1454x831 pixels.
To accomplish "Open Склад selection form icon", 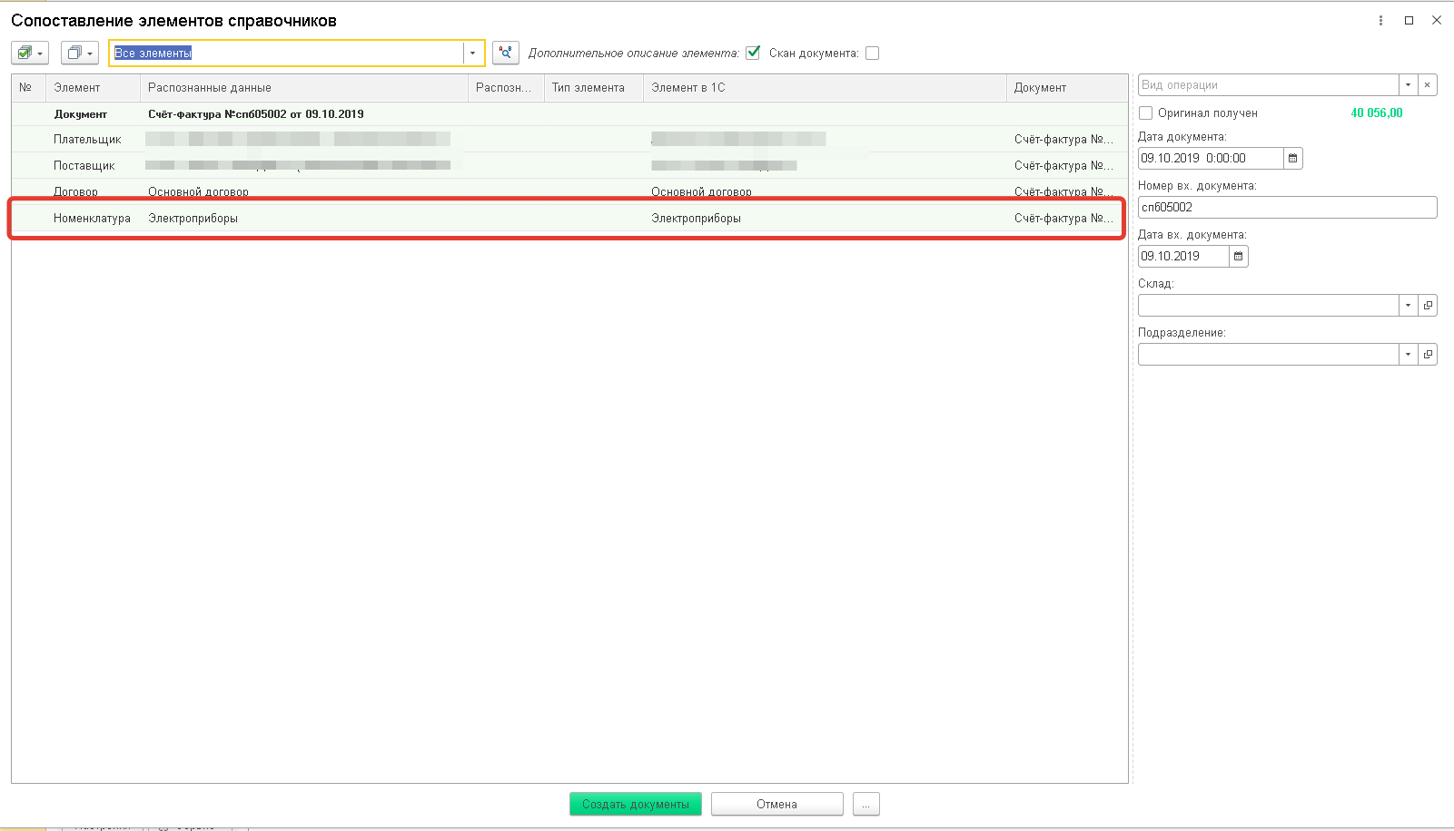I will pos(1428,306).
